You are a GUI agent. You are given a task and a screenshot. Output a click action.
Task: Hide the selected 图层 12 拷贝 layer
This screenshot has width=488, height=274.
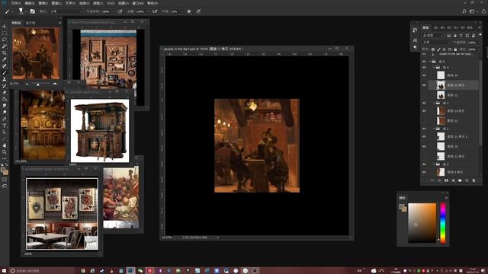pos(424,84)
